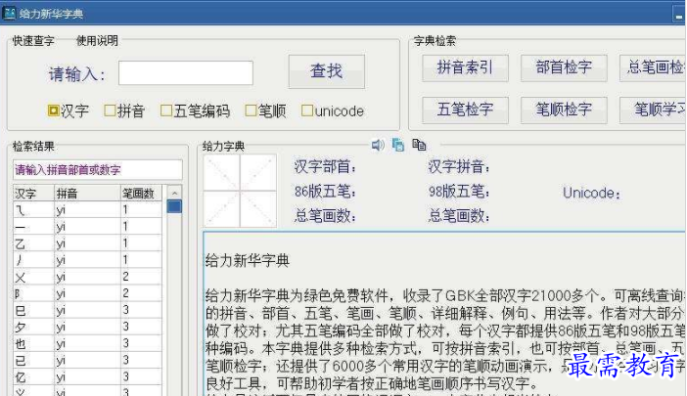The height and width of the screenshot is (396, 687).
Task: Click the blue copy icon
Action: pos(398,145)
